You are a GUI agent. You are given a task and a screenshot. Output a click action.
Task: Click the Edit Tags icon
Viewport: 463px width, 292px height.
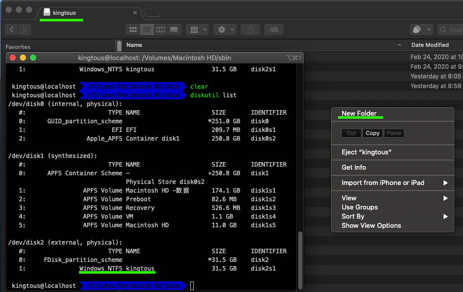[274, 30]
